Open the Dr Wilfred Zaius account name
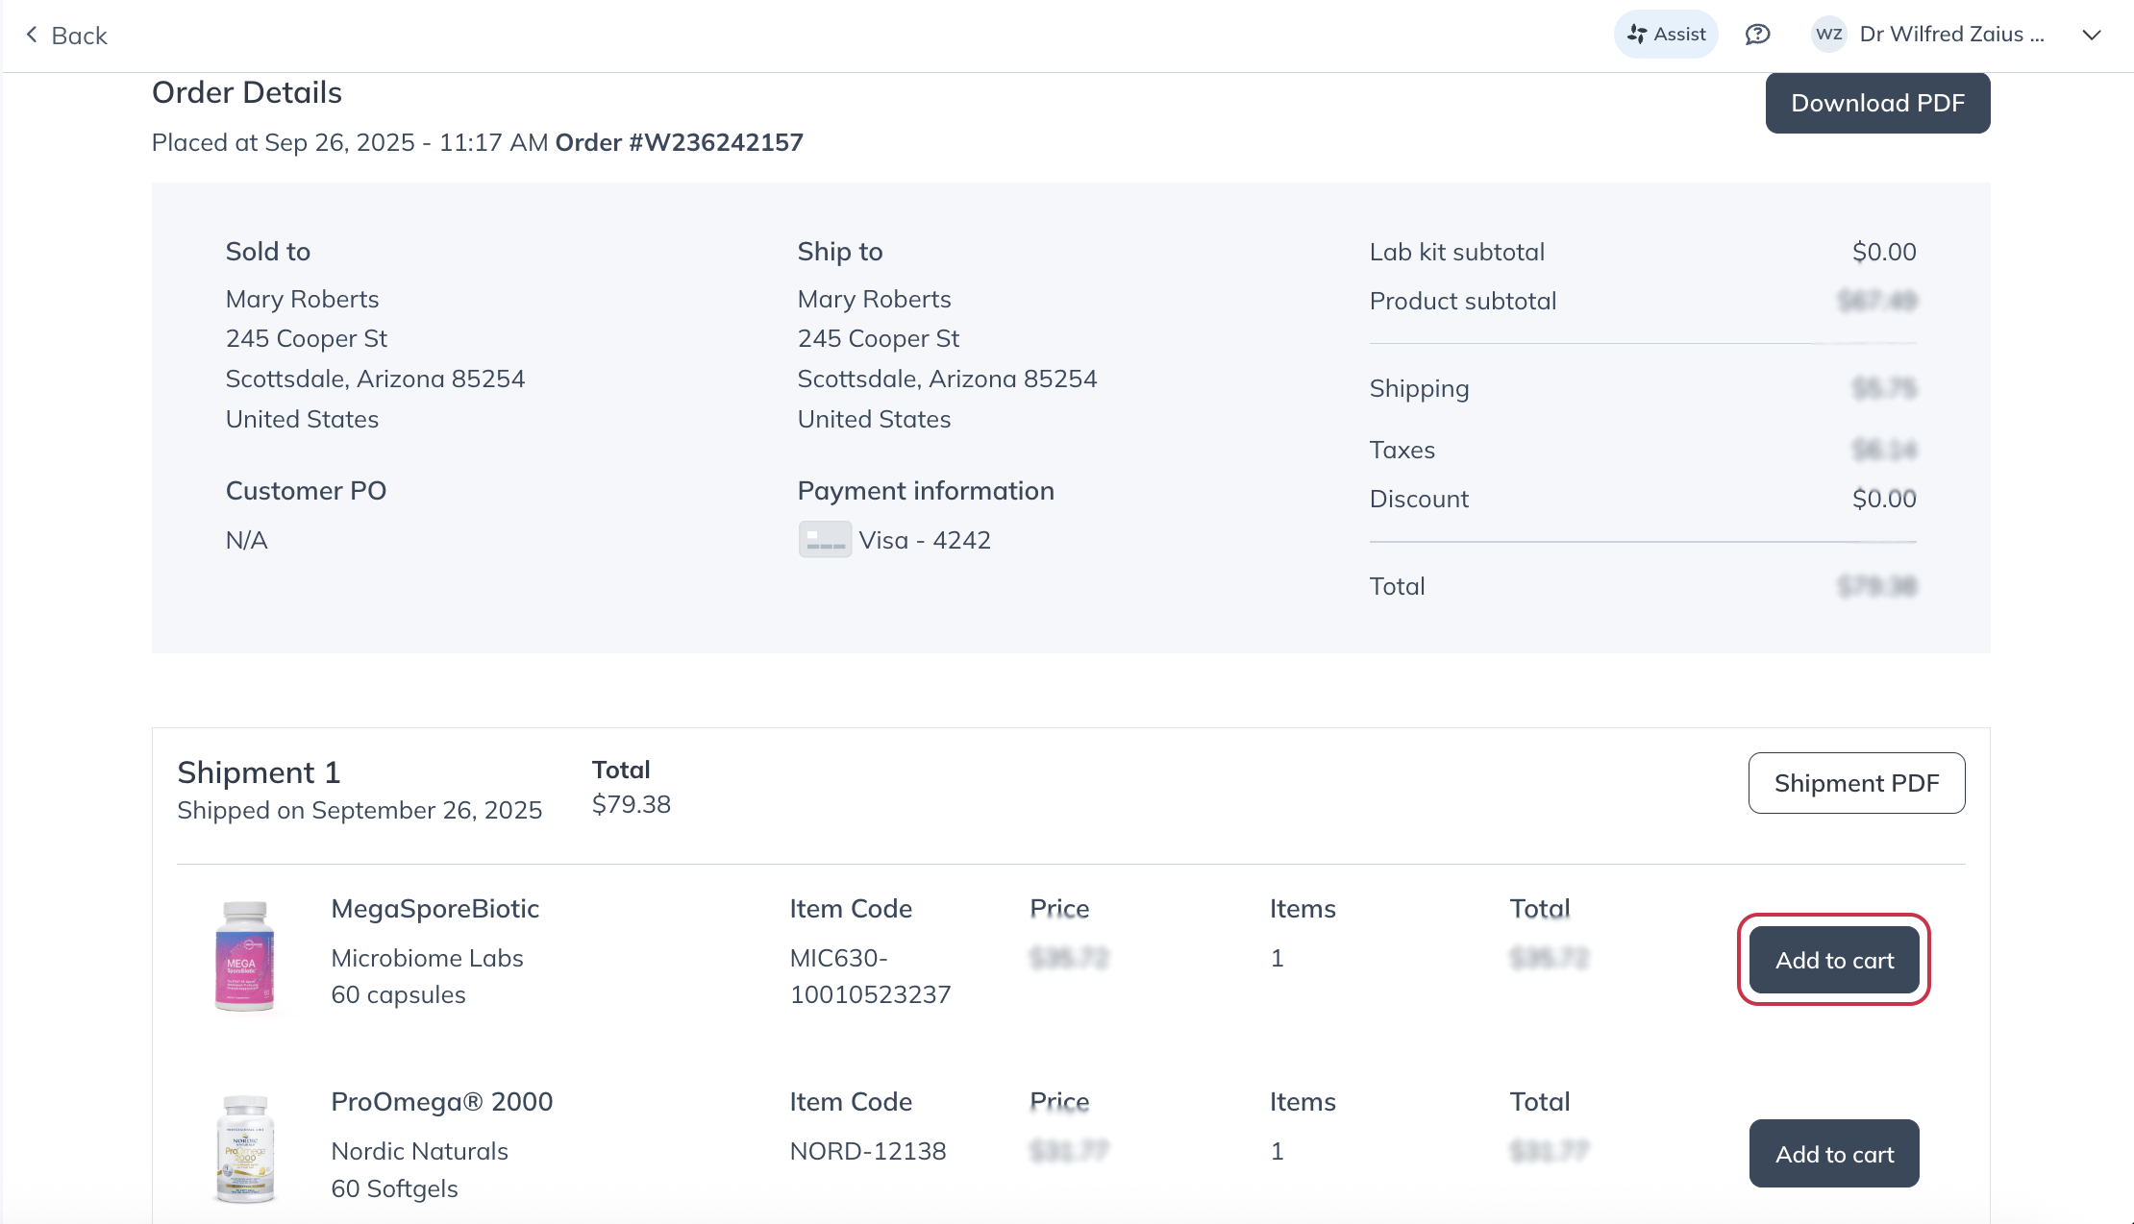This screenshot has width=2134, height=1224. (1951, 35)
